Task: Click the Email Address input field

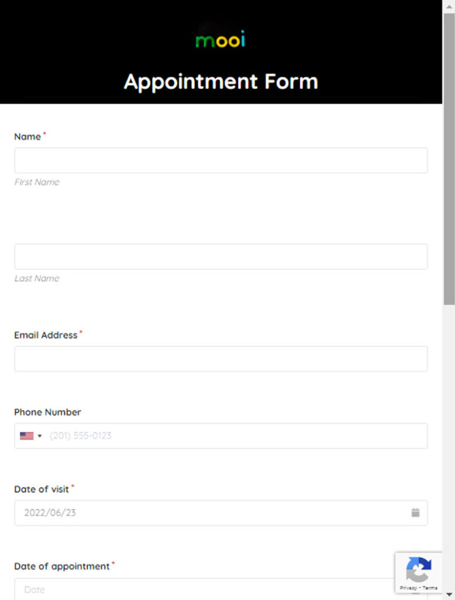Action: (220, 359)
